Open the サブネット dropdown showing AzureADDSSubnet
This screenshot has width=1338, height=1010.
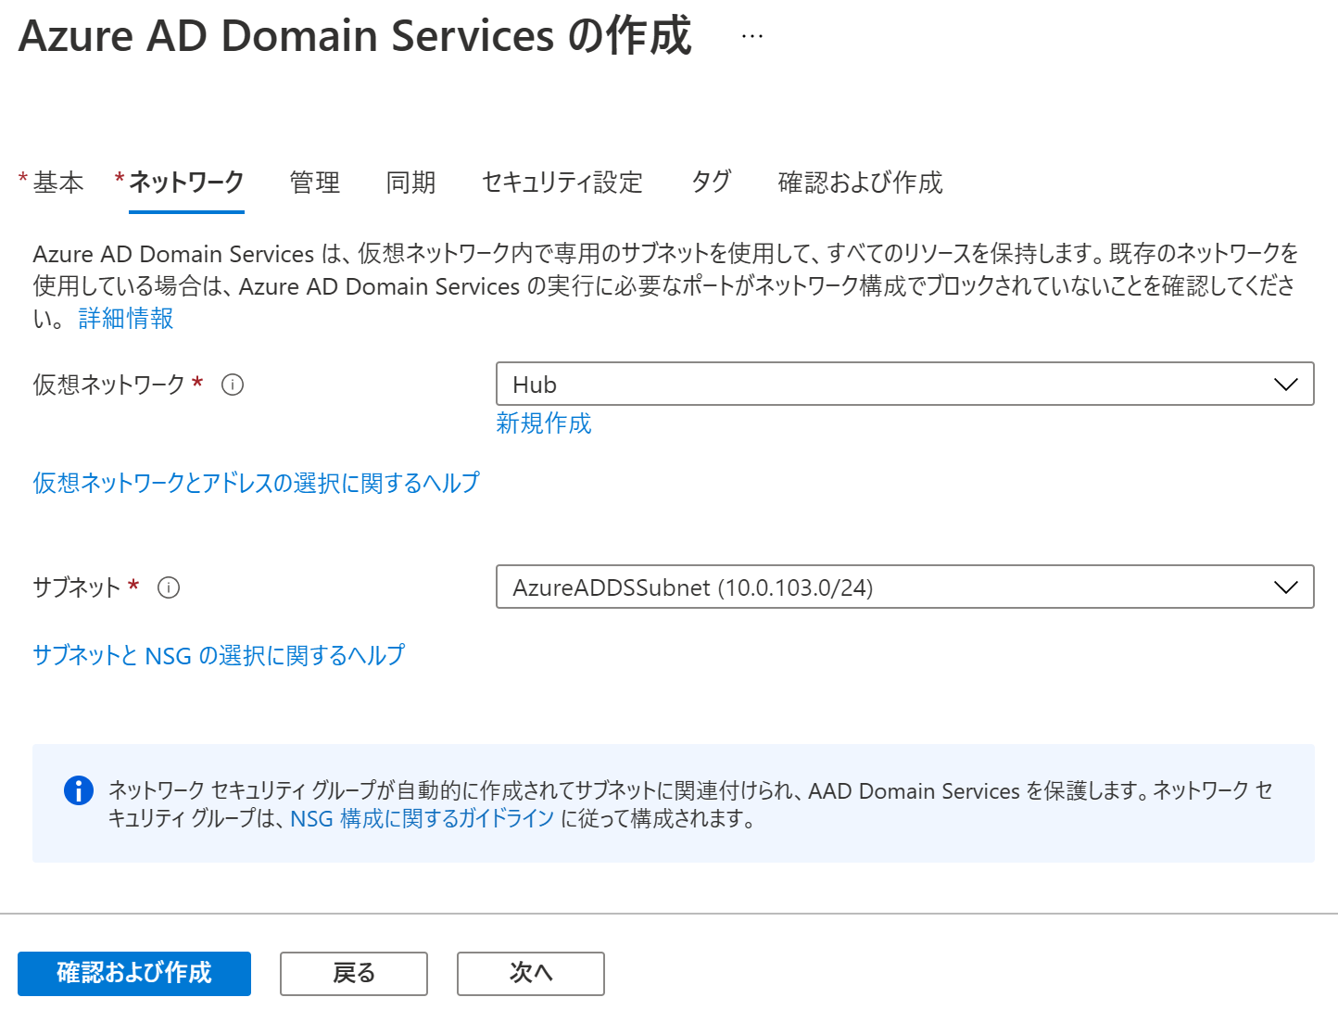pos(904,587)
